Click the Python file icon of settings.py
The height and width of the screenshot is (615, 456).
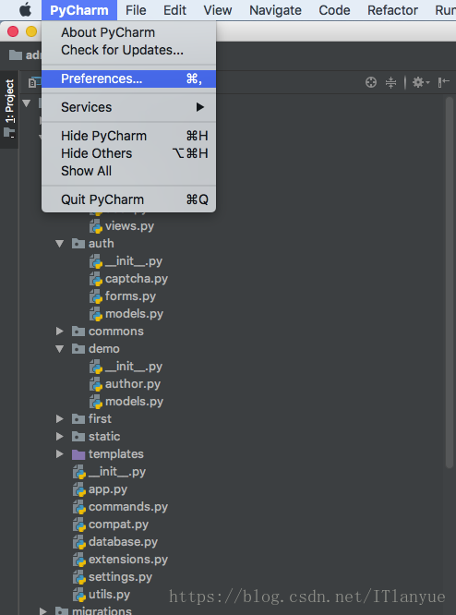click(79, 577)
